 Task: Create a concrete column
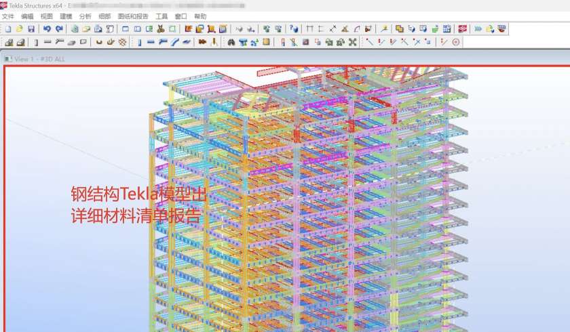[35, 43]
